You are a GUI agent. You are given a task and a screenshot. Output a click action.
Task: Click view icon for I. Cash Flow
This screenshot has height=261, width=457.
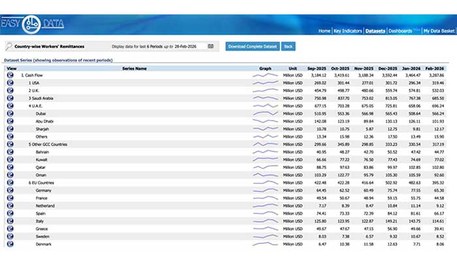click(10, 75)
